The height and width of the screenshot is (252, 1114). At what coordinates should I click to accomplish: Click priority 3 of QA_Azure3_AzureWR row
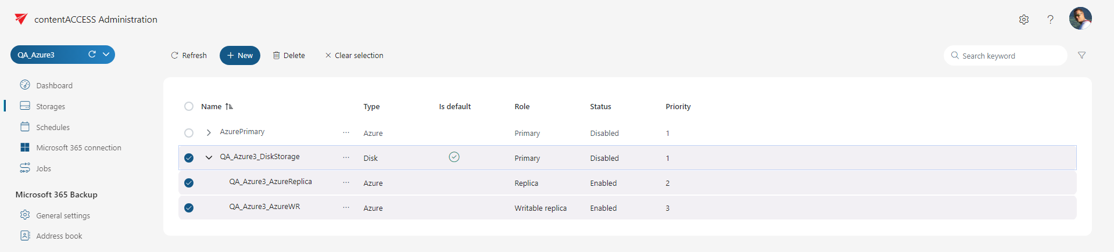click(668, 208)
